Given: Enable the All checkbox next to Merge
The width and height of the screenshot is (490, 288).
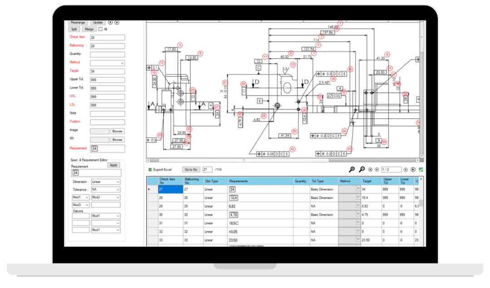Looking at the screenshot, I should tap(100, 29).
